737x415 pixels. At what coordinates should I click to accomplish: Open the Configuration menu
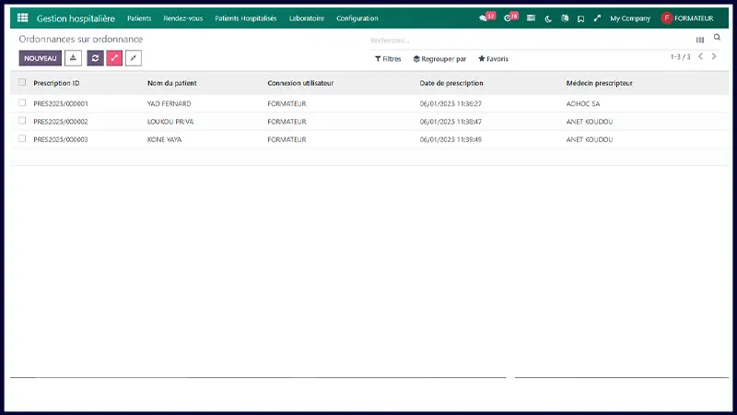357,18
